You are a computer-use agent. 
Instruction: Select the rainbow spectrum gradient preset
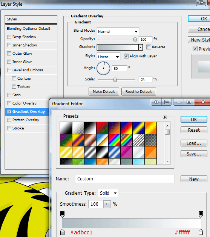point(115,140)
